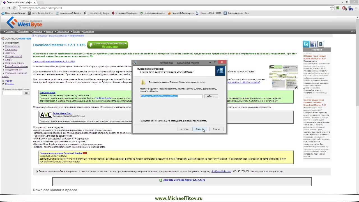Image resolution: width=359 pixels, height=202 pixels.
Task: Click the Download Master sidebar logo
Action: pos(16,38)
